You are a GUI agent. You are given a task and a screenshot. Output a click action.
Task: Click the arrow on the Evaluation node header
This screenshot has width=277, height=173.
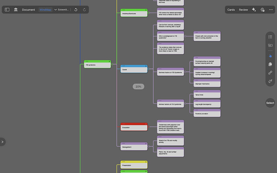[x=146, y=124]
